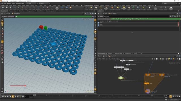Open the File menu
181x101 pixels.
point(2,3)
